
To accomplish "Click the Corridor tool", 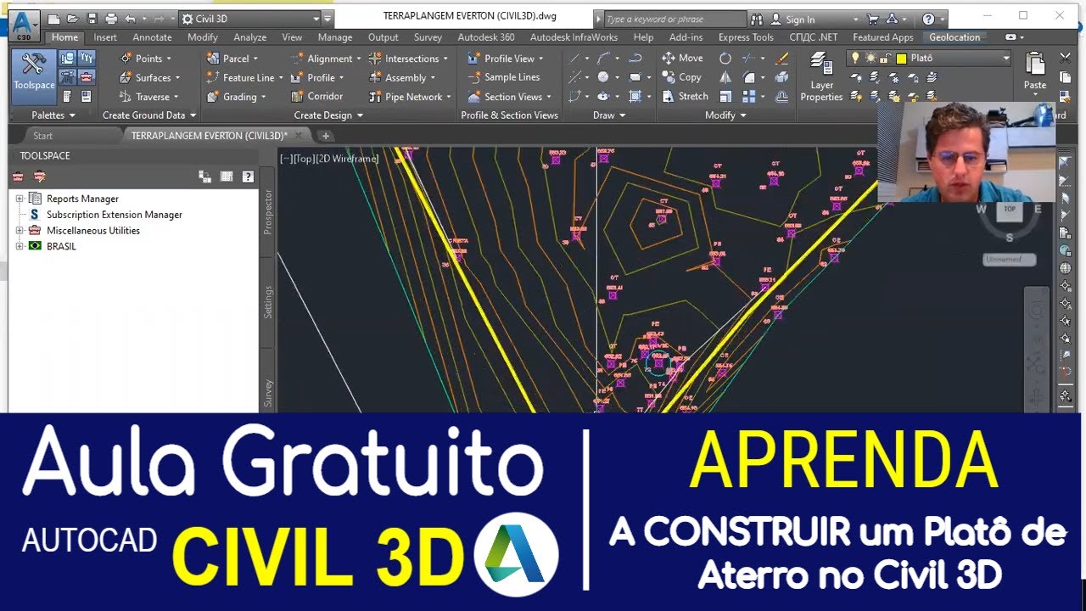I will point(316,97).
